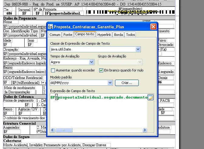
Task: Select the Coberturas label
Action: click(x=12, y=141)
